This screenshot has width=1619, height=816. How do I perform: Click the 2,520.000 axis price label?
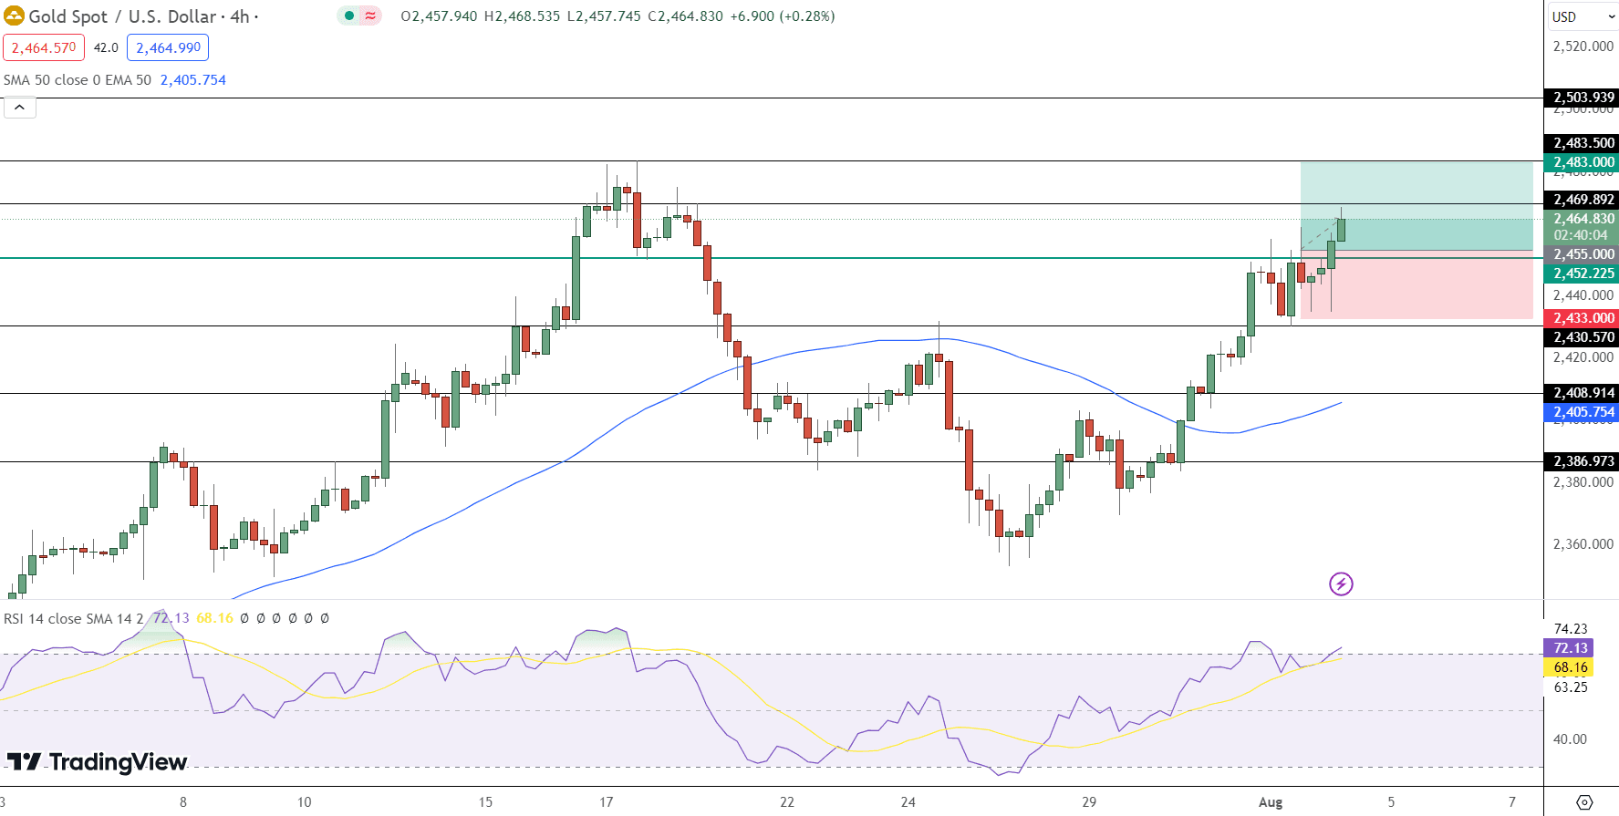1583,46
